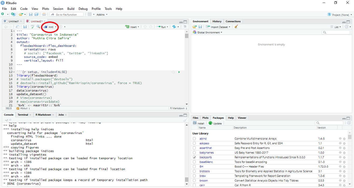Save the current source file
Screen dimensions: 354x188
25,27
